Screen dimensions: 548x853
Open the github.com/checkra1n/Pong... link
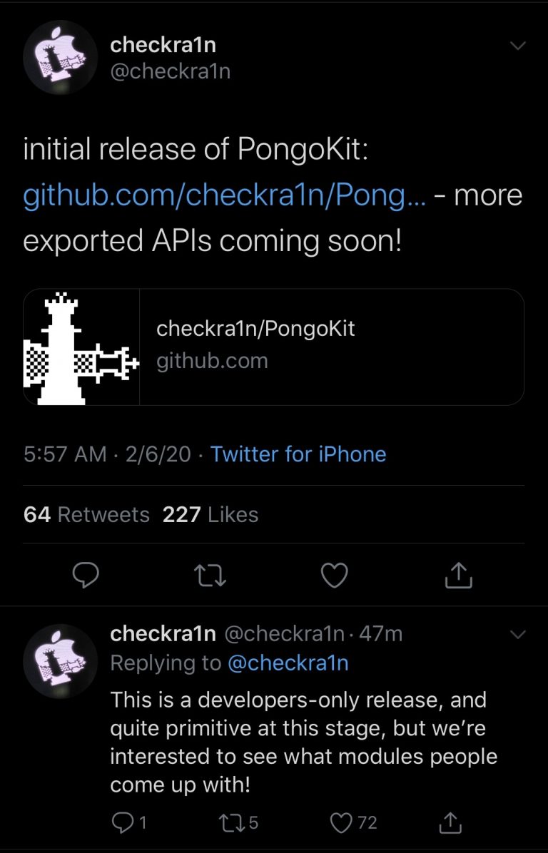[224, 195]
